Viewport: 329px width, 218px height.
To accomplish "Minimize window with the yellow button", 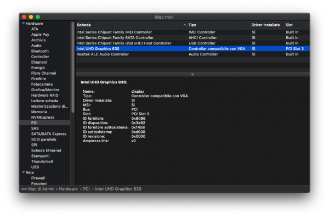I will tap(31, 17).
